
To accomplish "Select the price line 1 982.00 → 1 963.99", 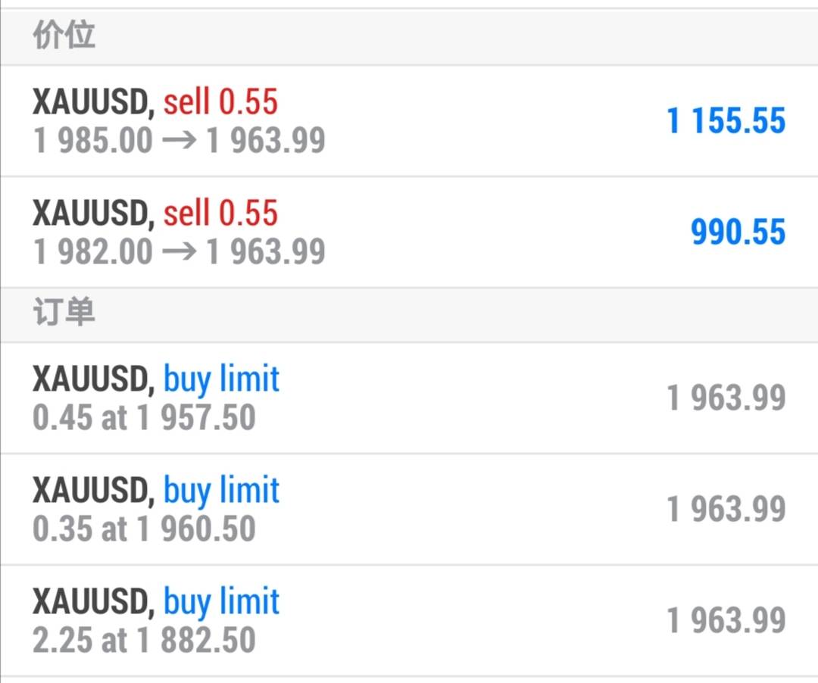I will pyautogui.click(x=180, y=252).
